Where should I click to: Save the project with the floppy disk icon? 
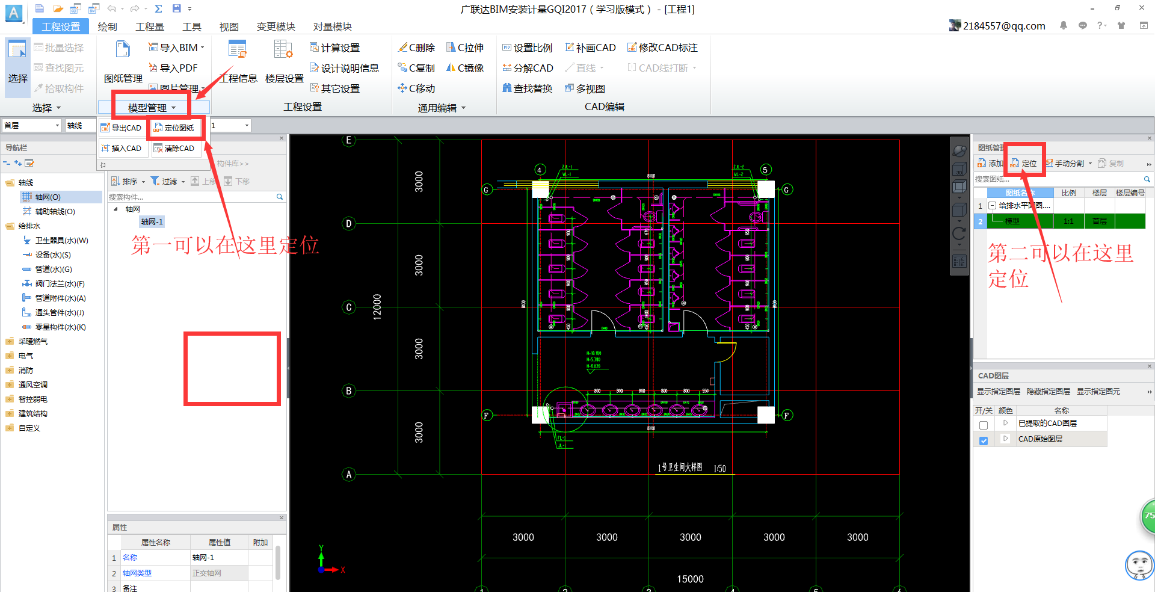pos(176,8)
